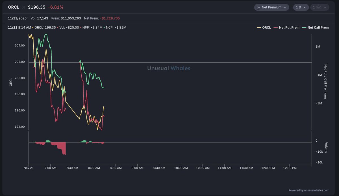Click the green Net Call Prem legend marker

pos(304,28)
